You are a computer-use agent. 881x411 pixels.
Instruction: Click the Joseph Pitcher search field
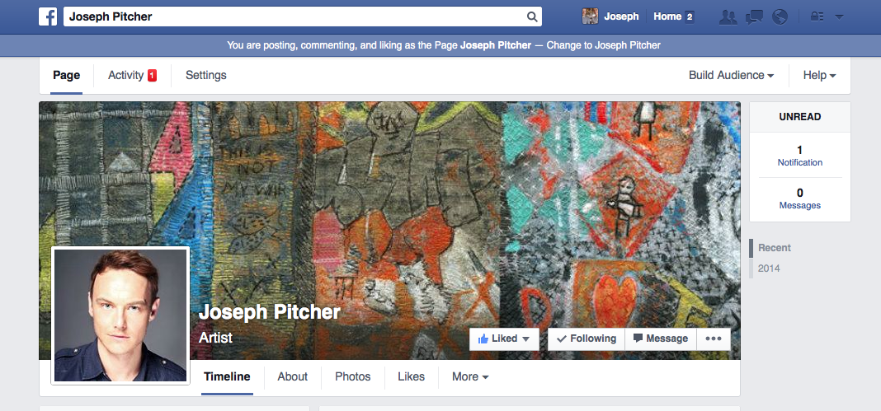pyautogui.click(x=302, y=16)
